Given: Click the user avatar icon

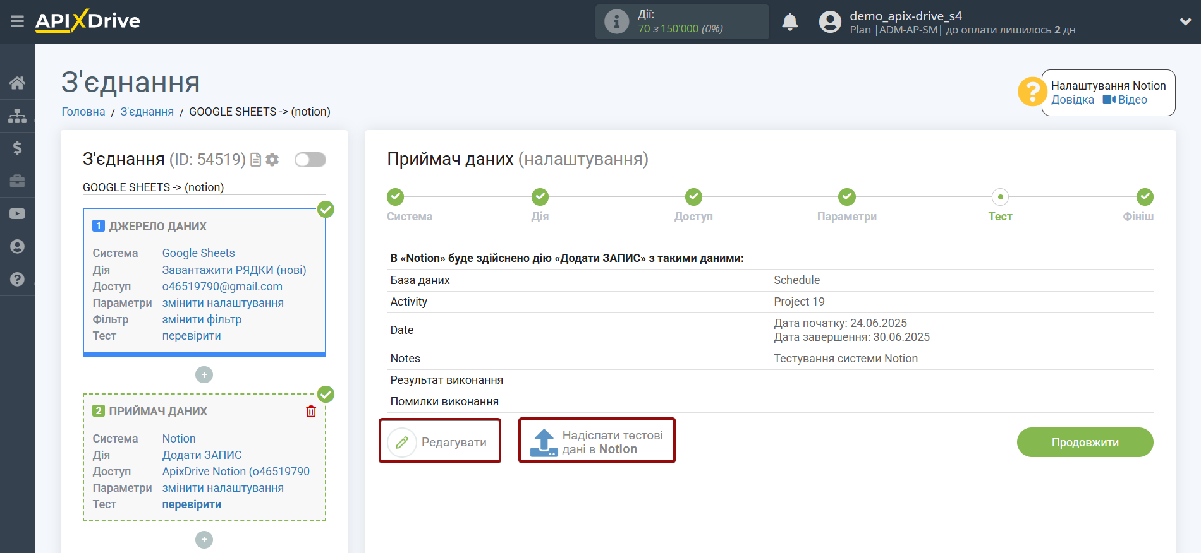Looking at the screenshot, I should pyautogui.click(x=830, y=22).
